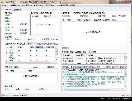This screenshot has width=132, height=101.
Task: Click the store list scrollbar down arrow
Action: click(x=56, y=60)
